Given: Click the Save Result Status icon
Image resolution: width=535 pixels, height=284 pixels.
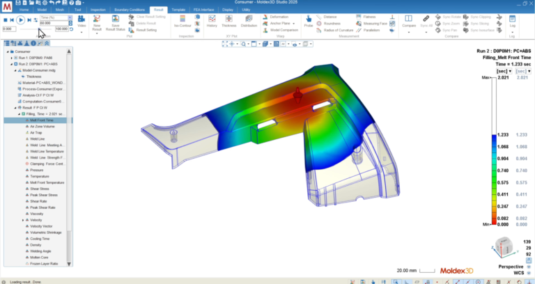Looking at the screenshot, I should click(116, 18).
